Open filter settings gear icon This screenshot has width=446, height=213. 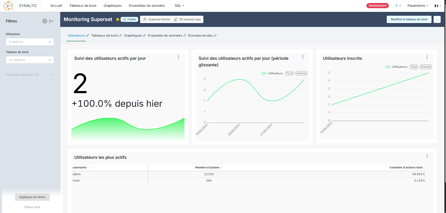(45, 21)
